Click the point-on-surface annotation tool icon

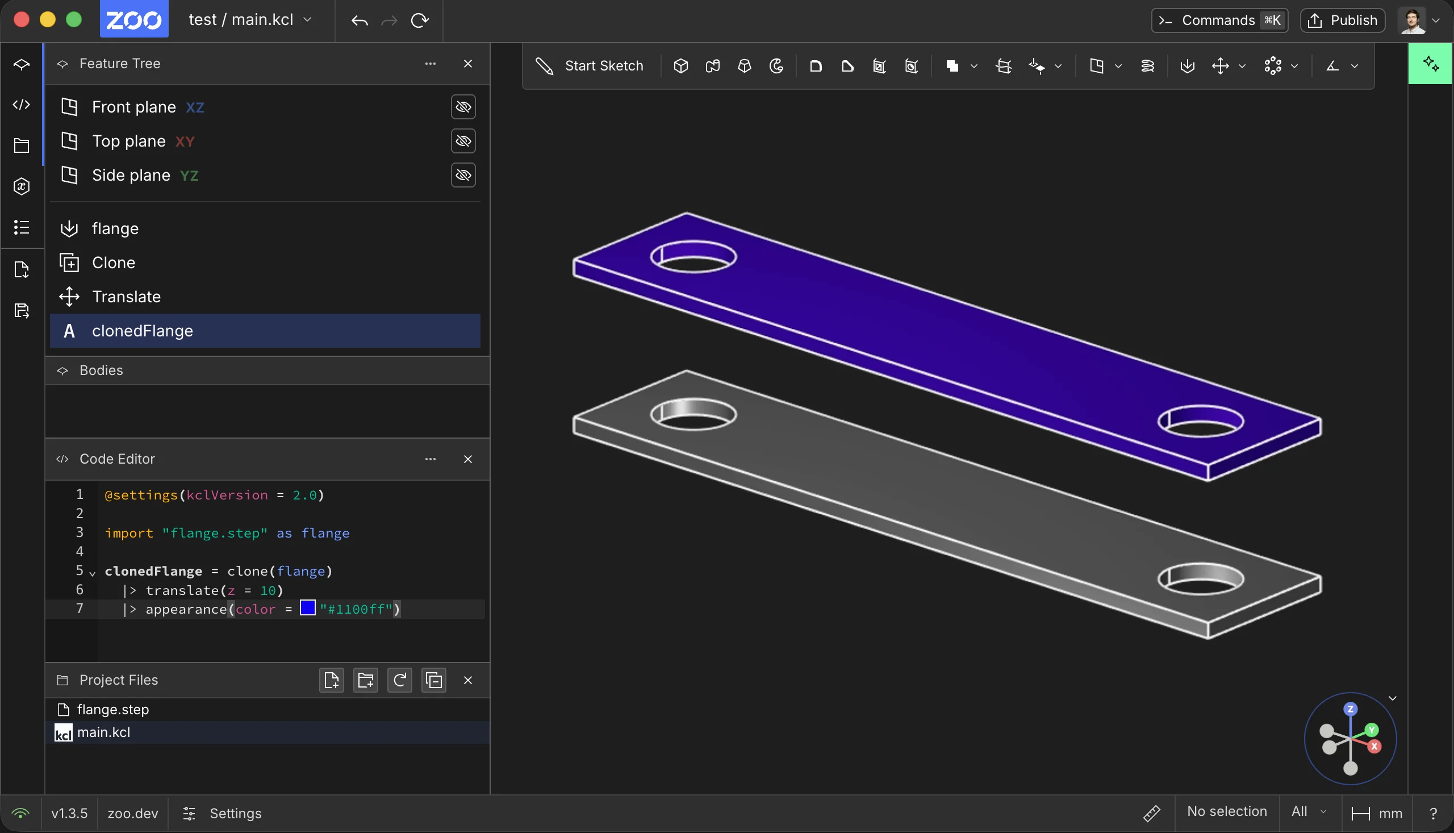1037,66
